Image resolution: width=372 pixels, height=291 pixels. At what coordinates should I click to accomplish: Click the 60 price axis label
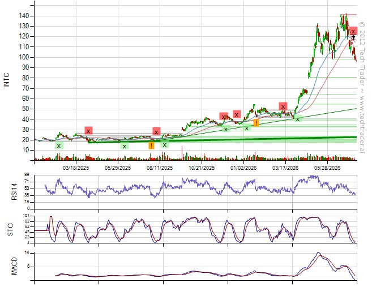pos(25,99)
